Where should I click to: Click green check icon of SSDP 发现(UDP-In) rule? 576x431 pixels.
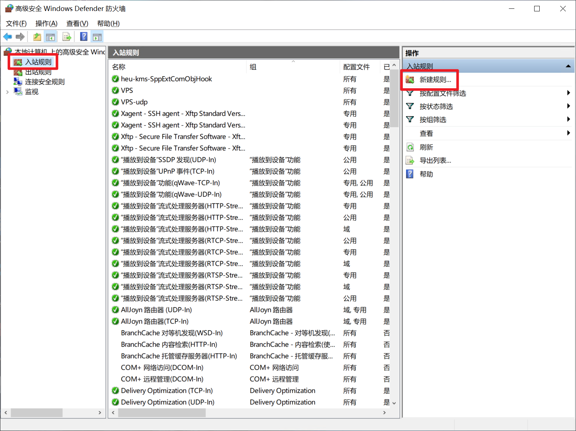point(116,160)
